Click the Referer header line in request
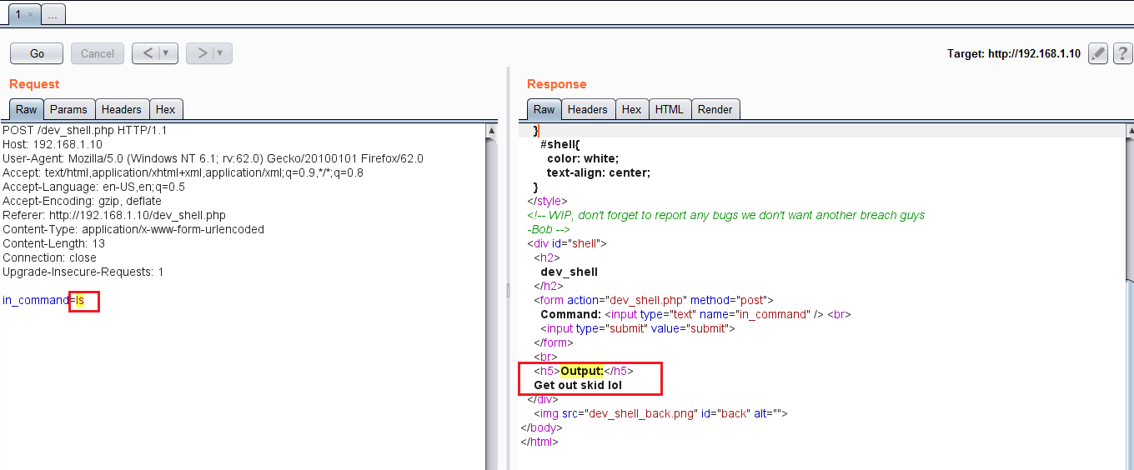This screenshot has width=1134, height=470. click(x=114, y=215)
